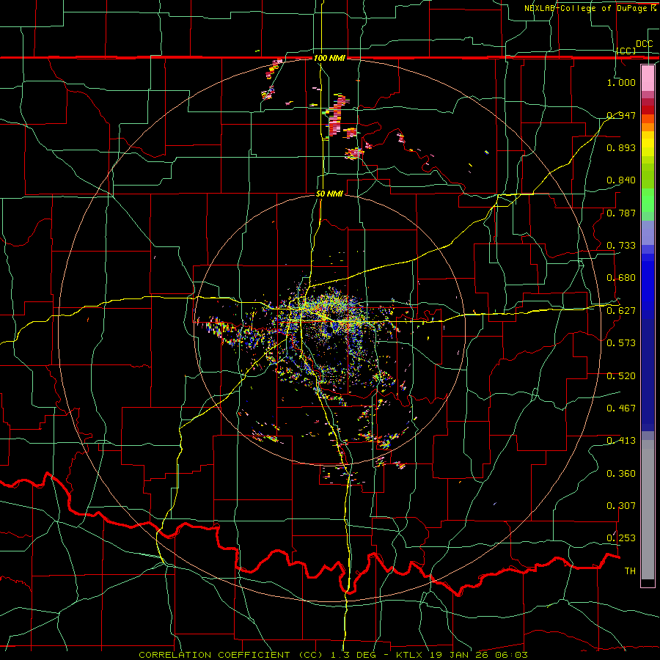The width and height of the screenshot is (660, 660).
Task: Click the 0.680 legend value
Action: 621,278
